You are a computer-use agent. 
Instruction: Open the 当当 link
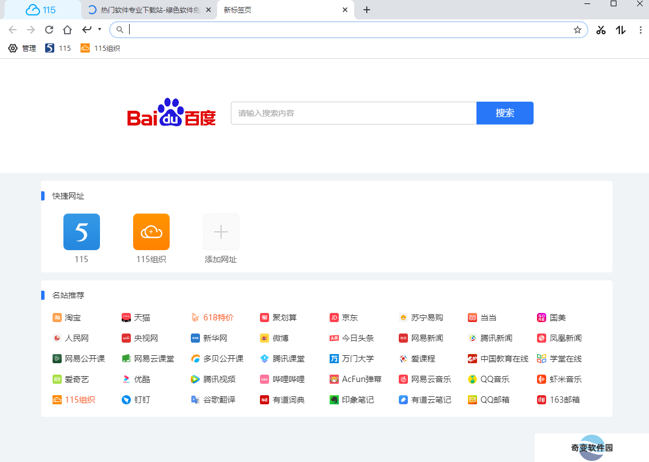[x=482, y=318]
